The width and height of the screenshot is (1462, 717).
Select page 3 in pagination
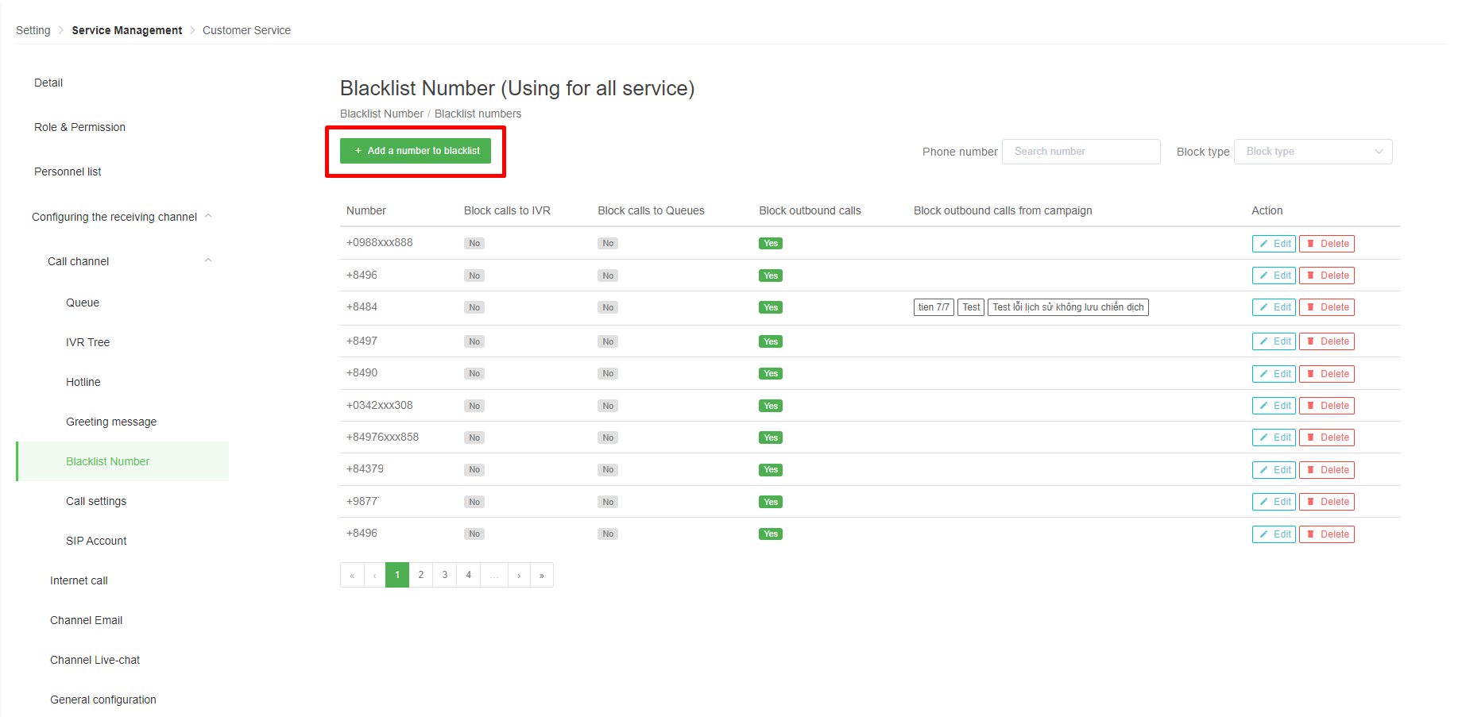(x=445, y=575)
